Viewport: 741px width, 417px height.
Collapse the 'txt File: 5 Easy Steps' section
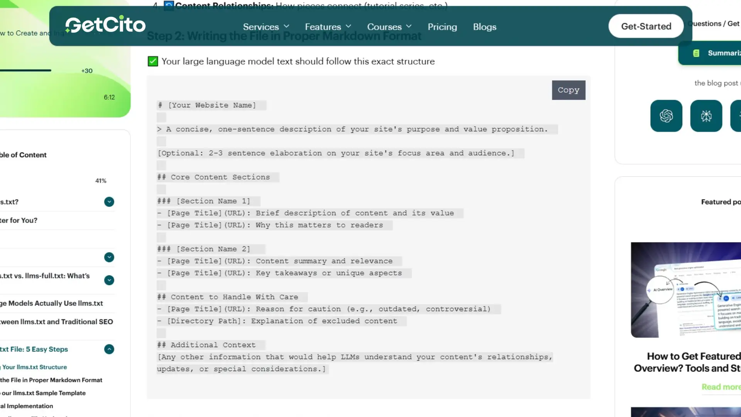coord(109,349)
